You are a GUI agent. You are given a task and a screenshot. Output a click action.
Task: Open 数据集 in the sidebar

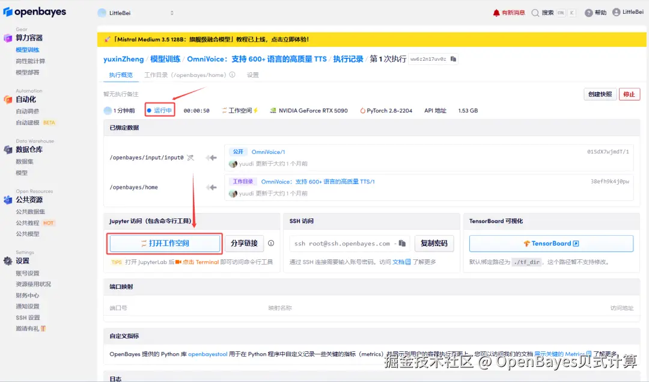click(x=25, y=161)
